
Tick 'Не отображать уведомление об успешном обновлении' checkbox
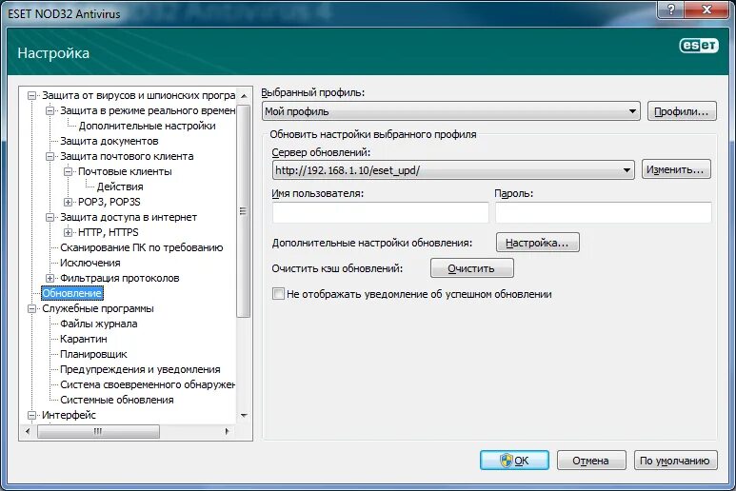click(x=278, y=294)
